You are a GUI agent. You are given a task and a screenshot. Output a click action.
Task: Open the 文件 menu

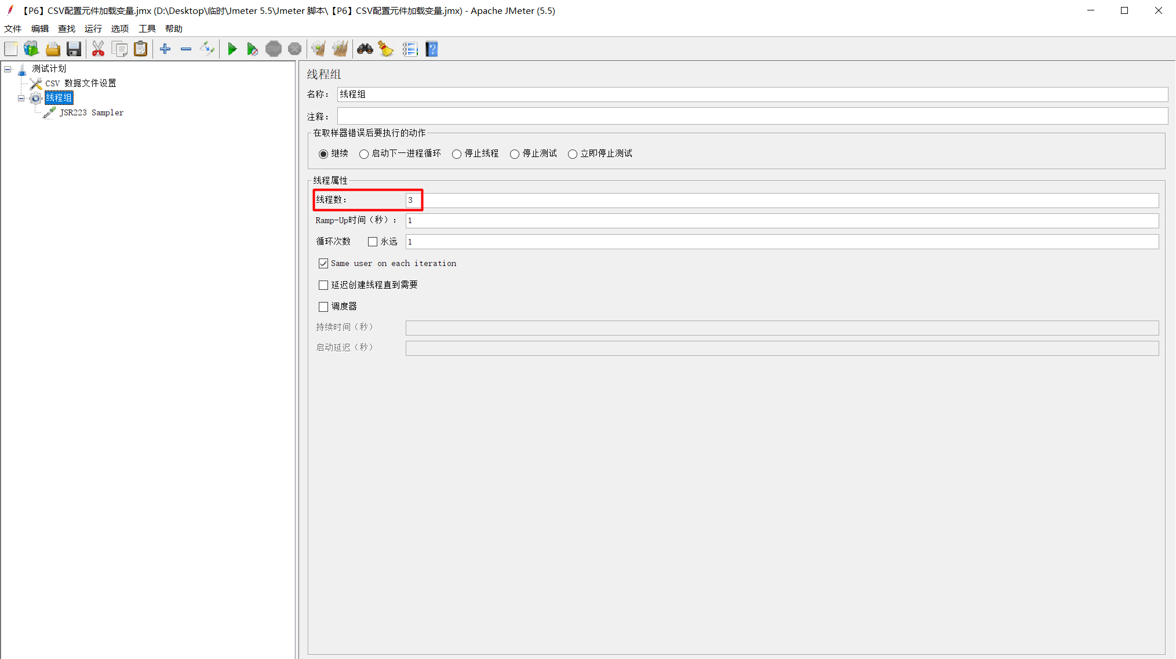tap(13, 28)
